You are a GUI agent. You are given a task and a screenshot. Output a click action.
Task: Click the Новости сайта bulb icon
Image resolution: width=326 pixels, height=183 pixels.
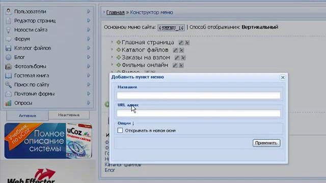(8, 30)
